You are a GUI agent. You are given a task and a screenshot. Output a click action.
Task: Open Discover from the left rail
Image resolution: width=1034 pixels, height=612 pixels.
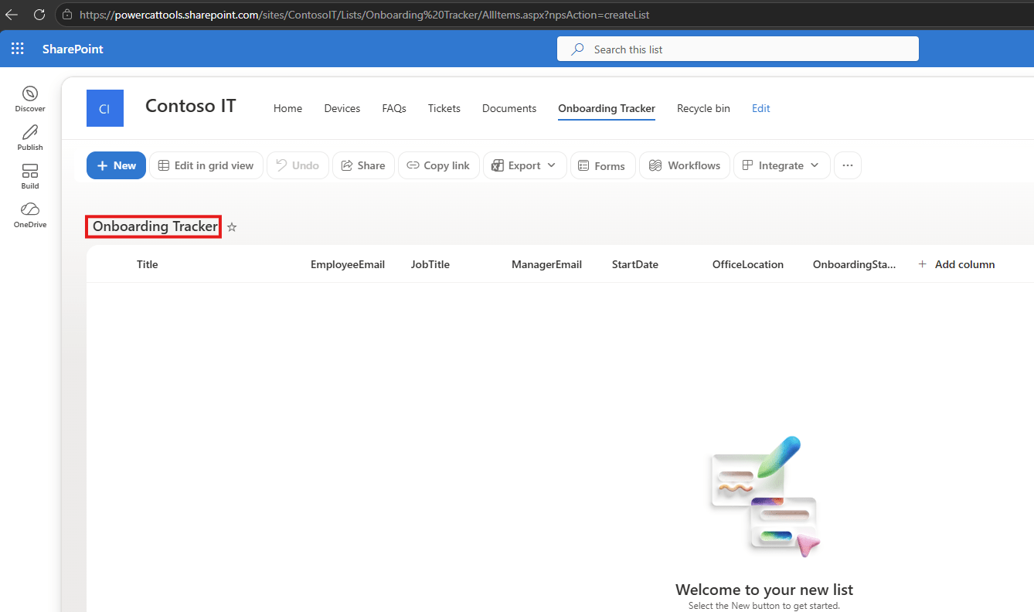[30, 99]
